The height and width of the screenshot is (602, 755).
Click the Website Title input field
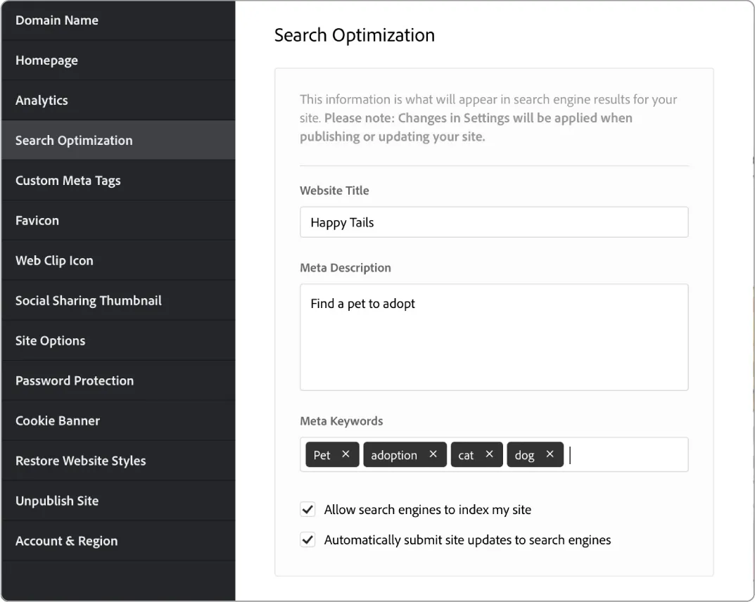[x=493, y=222]
